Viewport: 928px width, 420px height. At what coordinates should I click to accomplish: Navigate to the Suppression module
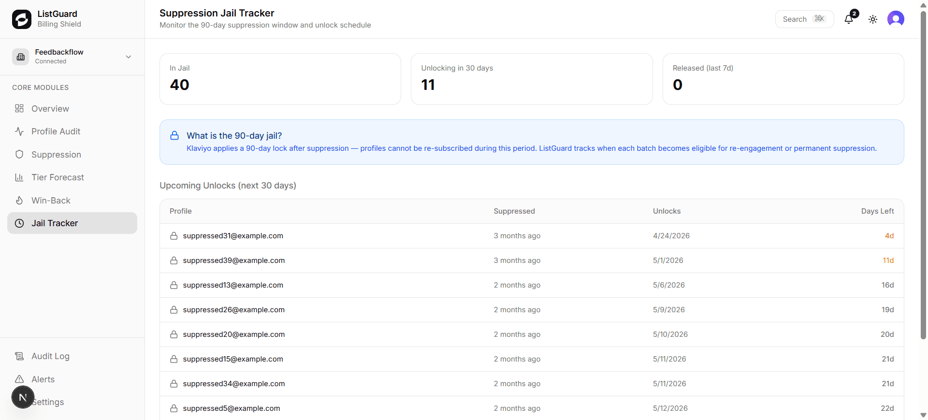click(x=72, y=154)
